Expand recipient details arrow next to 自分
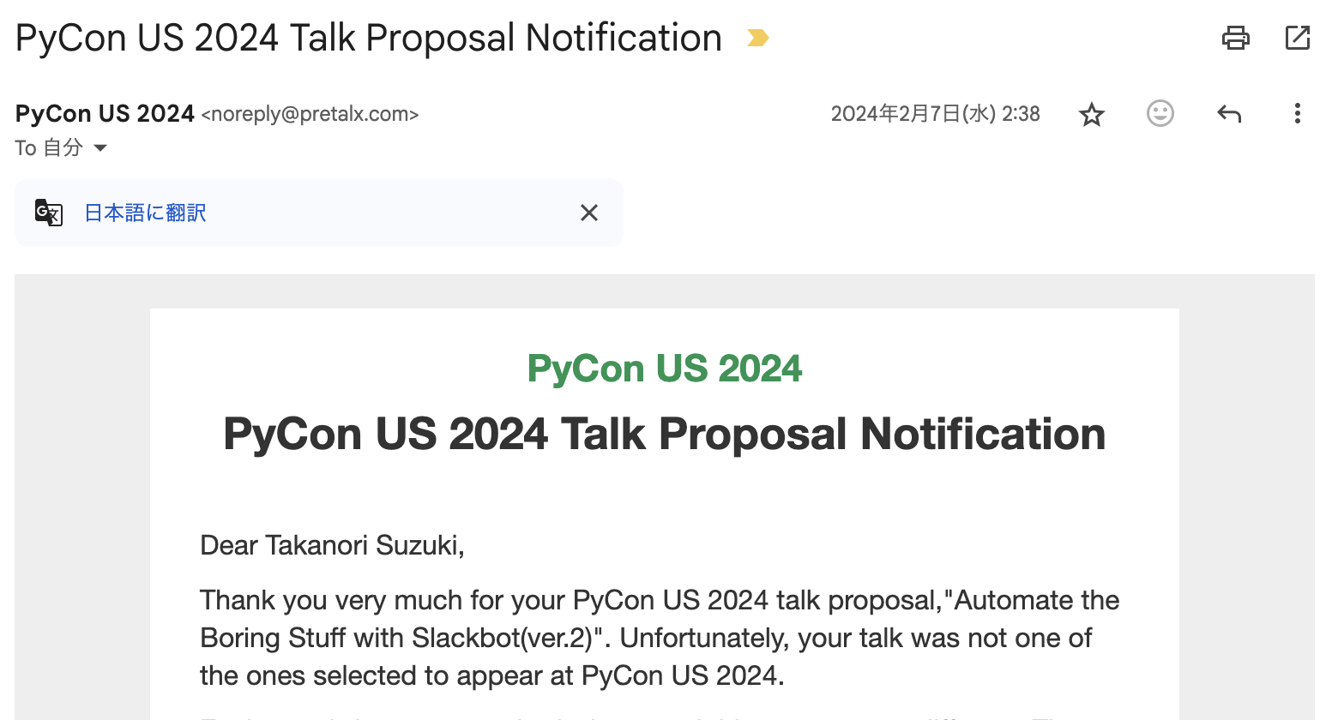Viewport: 1326px width, 720px height. click(x=100, y=148)
